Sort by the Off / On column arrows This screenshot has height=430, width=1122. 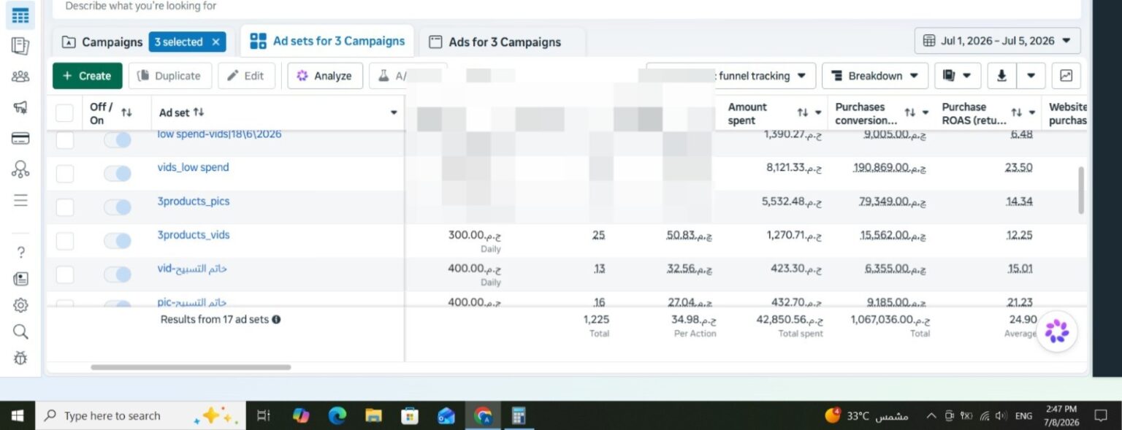pyautogui.click(x=126, y=113)
